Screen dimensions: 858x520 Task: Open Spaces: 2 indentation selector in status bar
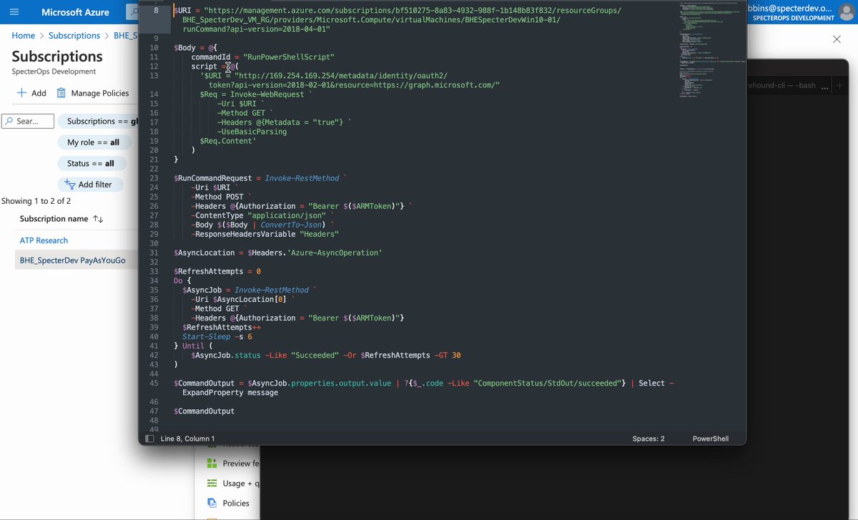649,438
